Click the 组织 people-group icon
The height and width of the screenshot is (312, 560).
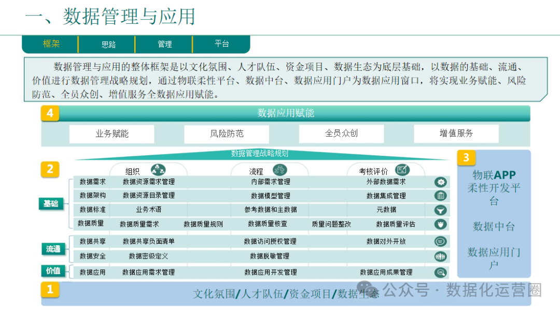pos(158,170)
